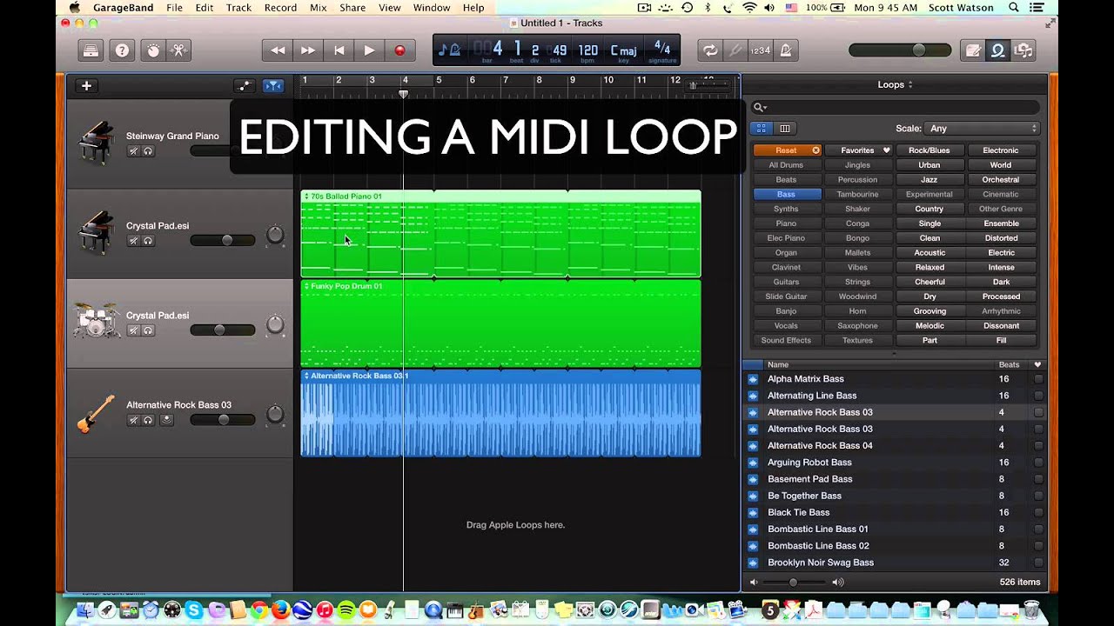1114x626 pixels.
Task: Solo the Steinway Grand Piano track
Action: (148, 151)
